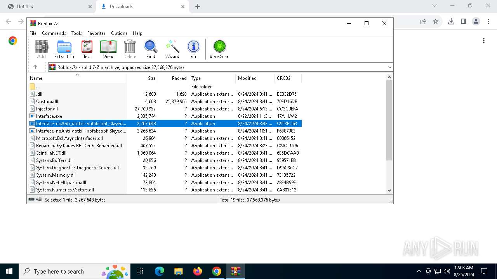Select the parent folder '..' row
The height and width of the screenshot is (279, 497).
click(x=164, y=87)
